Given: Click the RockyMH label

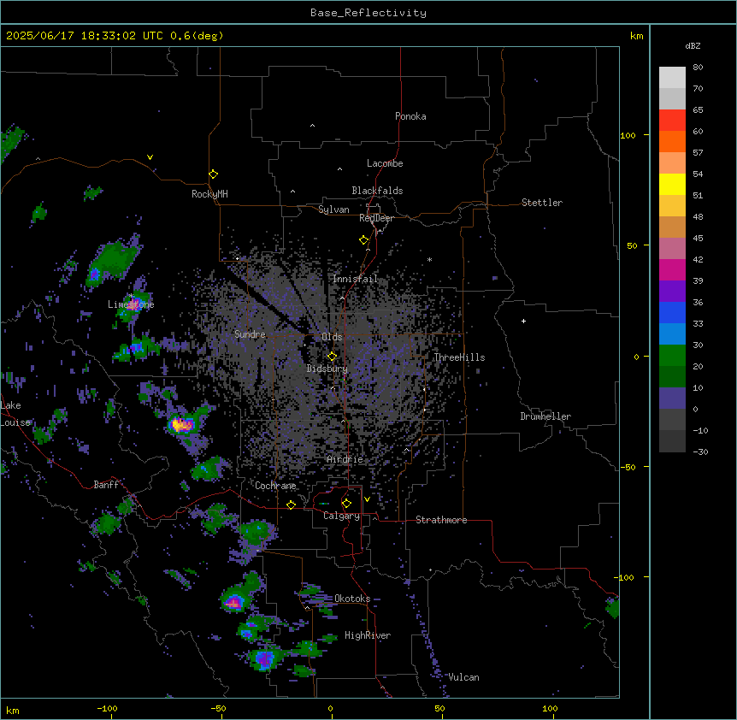Looking at the screenshot, I should click(209, 194).
